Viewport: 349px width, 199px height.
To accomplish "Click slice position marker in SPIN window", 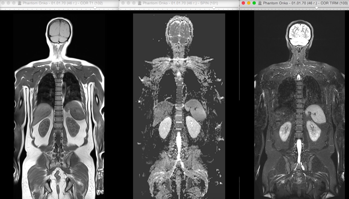I will coord(214,8).
